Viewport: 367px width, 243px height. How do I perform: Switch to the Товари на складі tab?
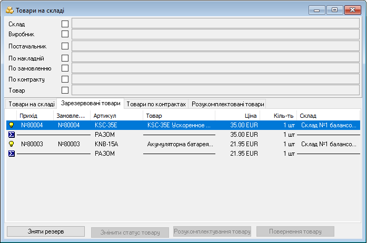point(31,104)
